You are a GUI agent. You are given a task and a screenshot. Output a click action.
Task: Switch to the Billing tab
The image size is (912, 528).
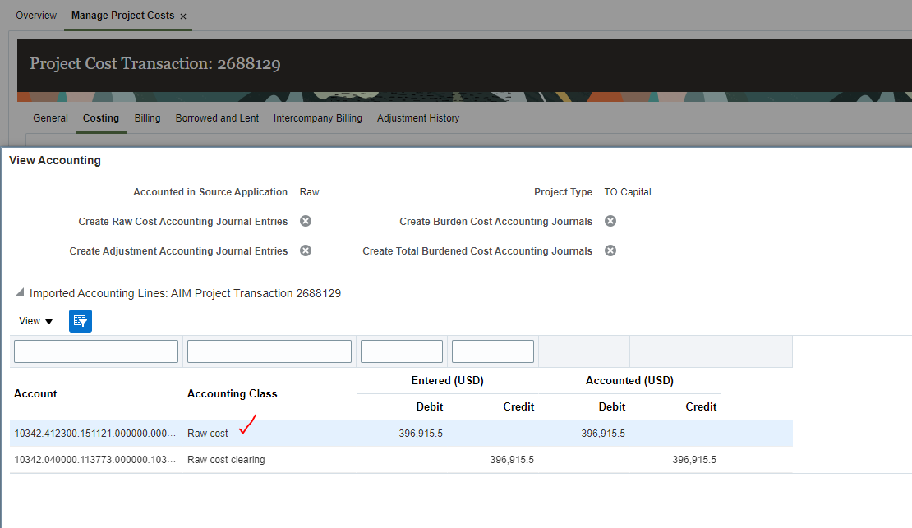coord(147,118)
